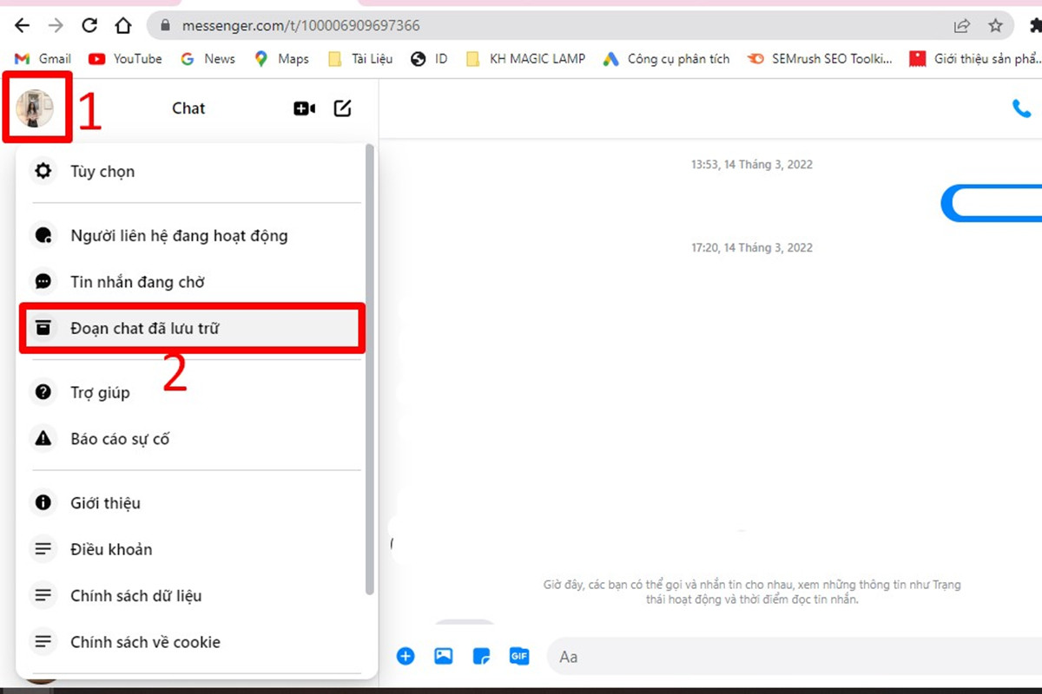
Task: Click the 13:53, 14 Tháng 3, 2022 timestamp
Action: (752, 164)
